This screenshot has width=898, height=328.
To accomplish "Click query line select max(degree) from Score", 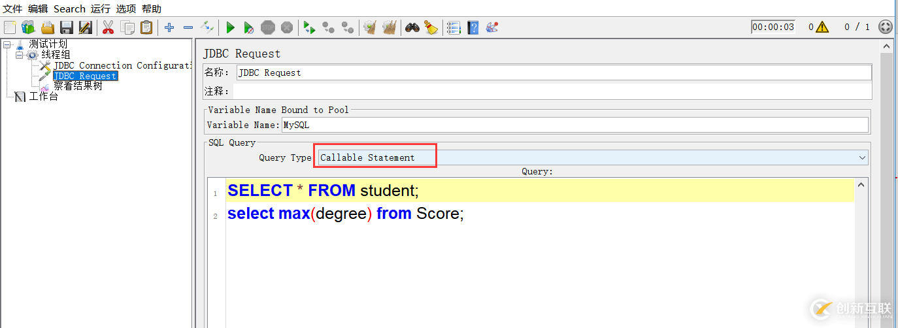I will pyautogui.click(x=345, y=214).
